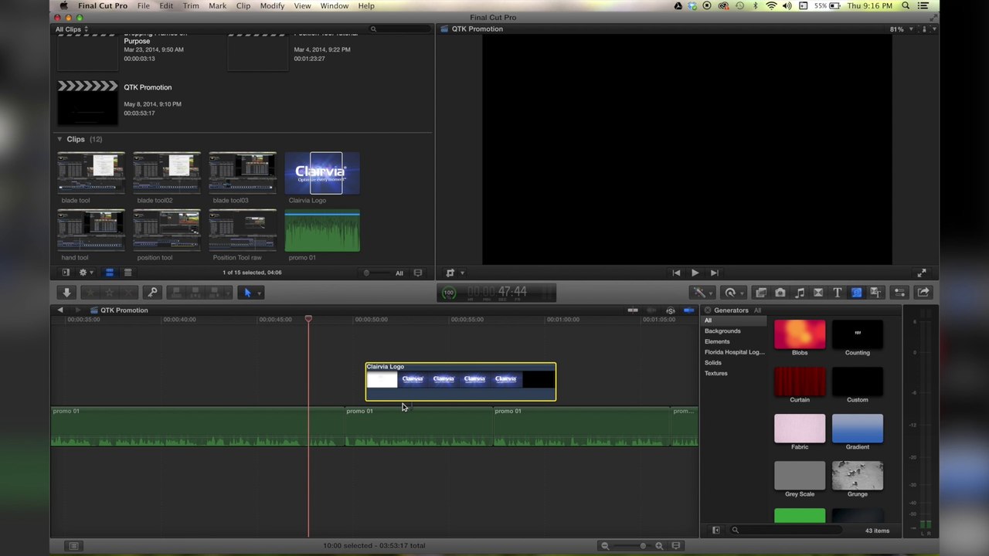Switch browser to filmstrip view
The height and width of the screenshot is (556, 989).
pyautogui.click(x=109, y=273)
